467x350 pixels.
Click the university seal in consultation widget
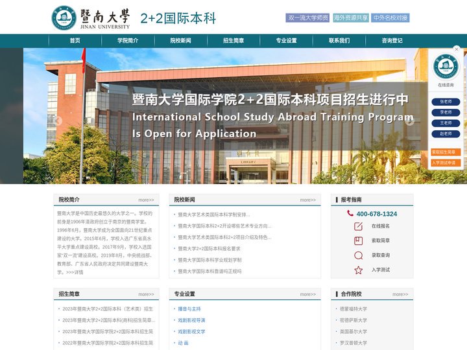[x=446, y=67]
